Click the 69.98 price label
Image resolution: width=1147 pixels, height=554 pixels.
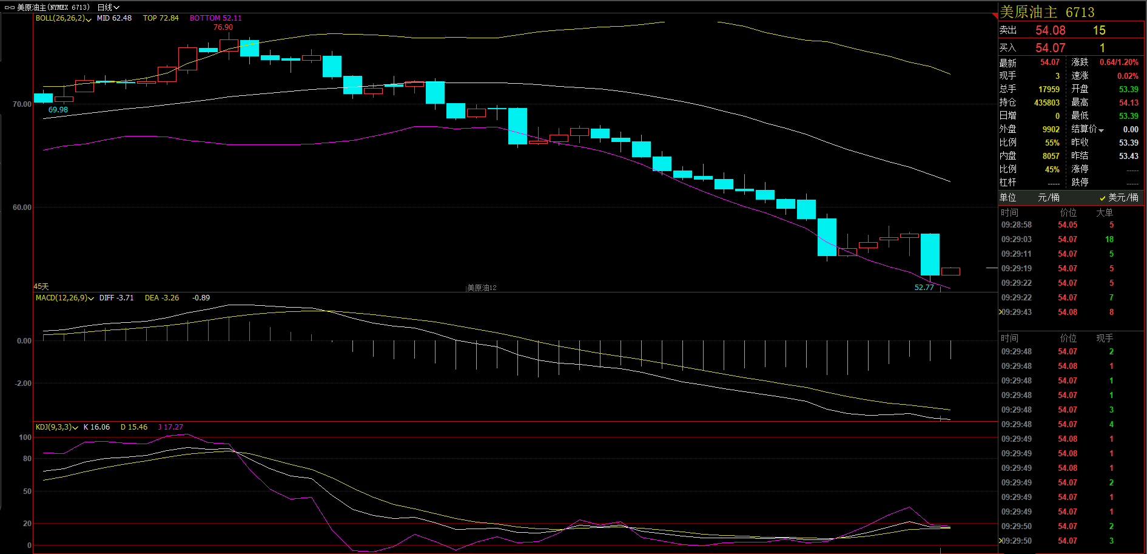(x=58, y=110)
